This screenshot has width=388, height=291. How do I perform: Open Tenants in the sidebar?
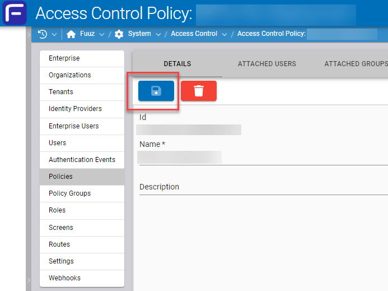(82, 92)
